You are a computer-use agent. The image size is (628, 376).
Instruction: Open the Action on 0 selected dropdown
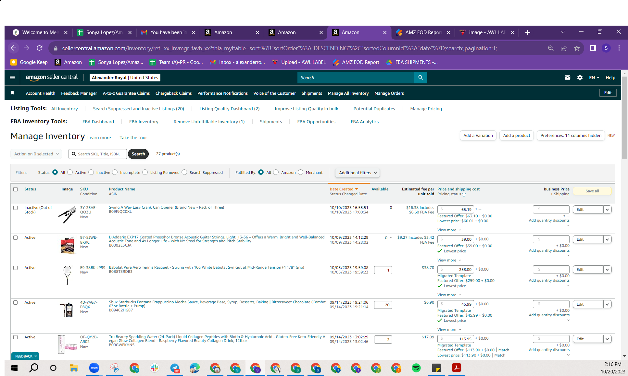(36, 154)
